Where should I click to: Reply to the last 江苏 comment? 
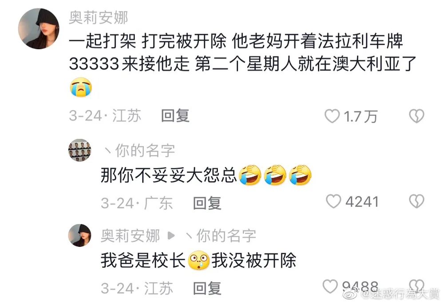pos(207,288)
